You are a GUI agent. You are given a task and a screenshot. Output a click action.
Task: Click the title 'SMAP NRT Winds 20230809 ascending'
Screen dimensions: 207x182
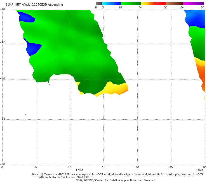(34, 5)
